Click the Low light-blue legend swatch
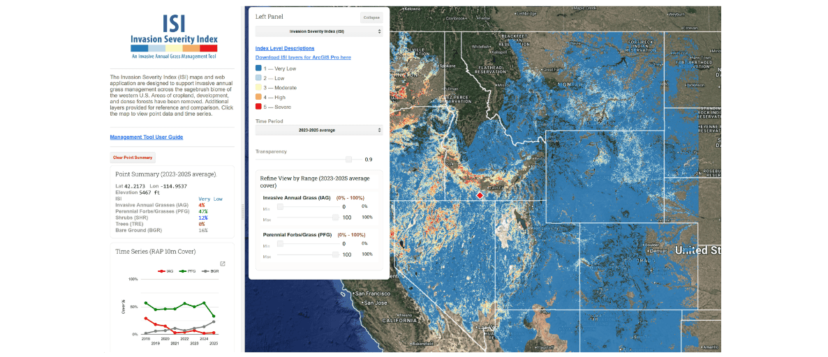 258,78
